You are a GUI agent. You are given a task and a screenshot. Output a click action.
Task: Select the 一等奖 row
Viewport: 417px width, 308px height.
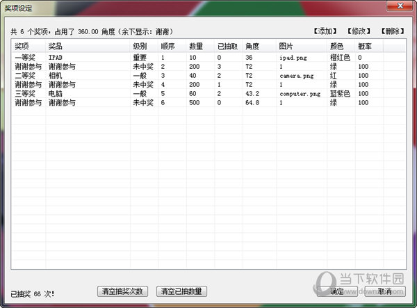(208, 58)
